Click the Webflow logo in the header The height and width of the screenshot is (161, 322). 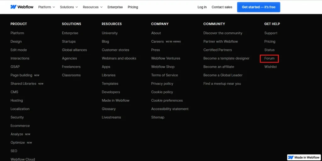[22, 7]
